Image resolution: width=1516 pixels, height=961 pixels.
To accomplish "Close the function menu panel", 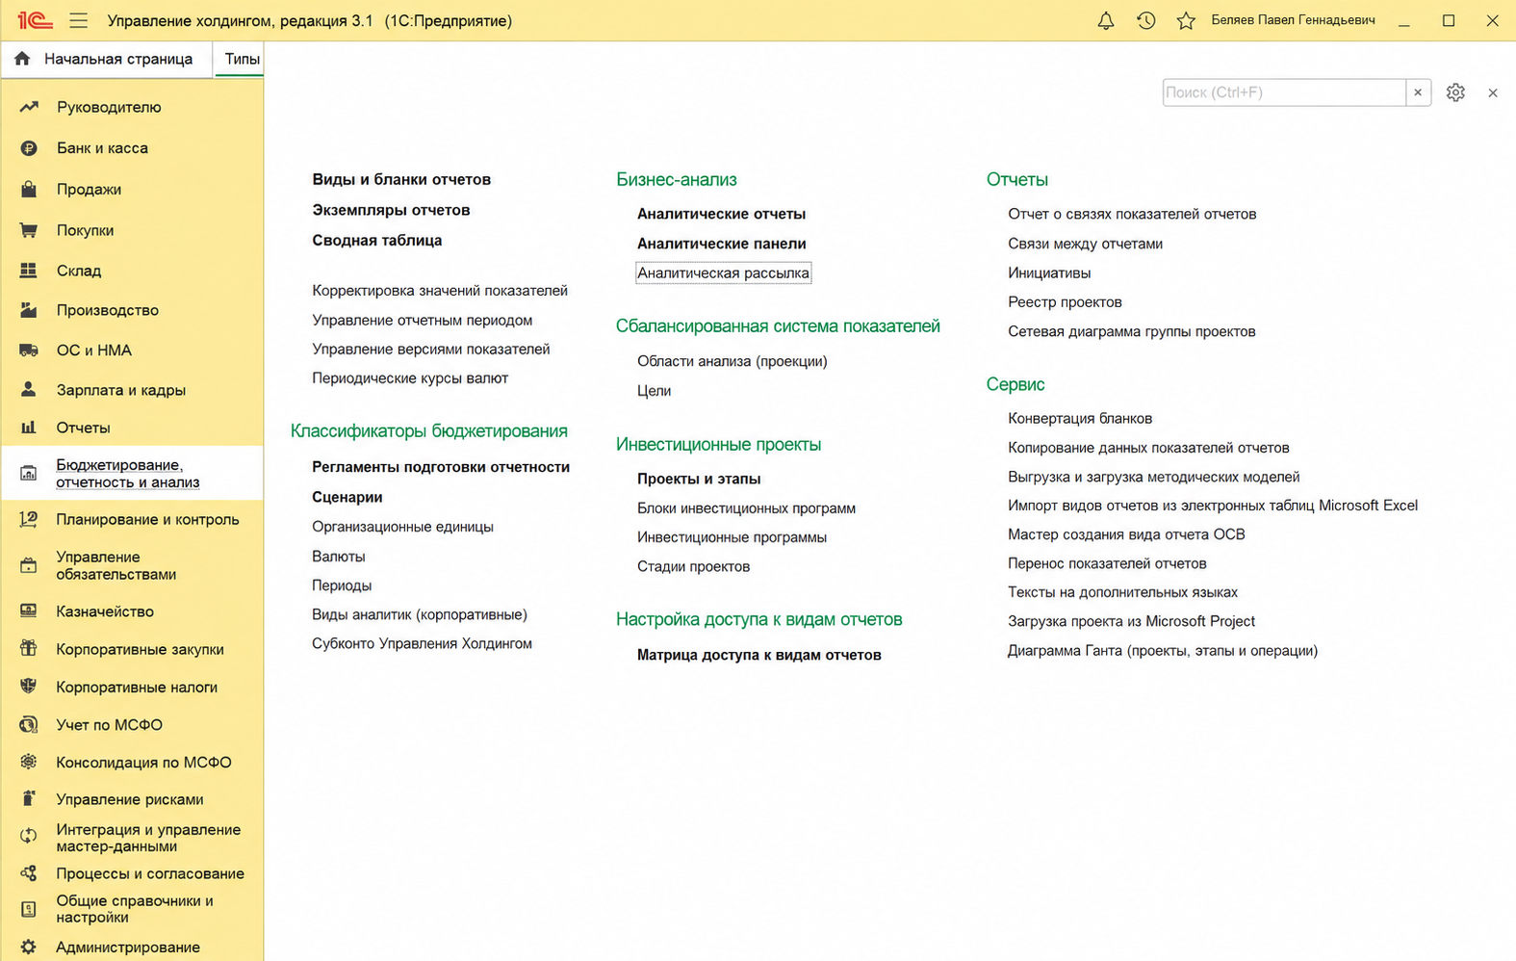I will 1493,92.
